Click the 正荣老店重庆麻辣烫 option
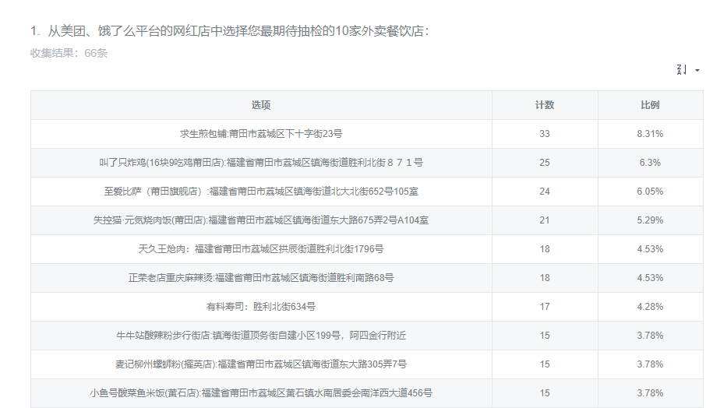 click(261, 278)
